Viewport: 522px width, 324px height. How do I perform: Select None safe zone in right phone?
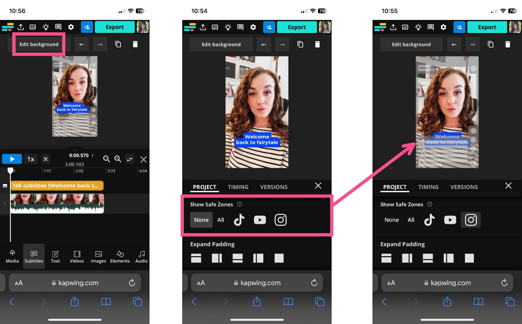[x=391, y=220]
